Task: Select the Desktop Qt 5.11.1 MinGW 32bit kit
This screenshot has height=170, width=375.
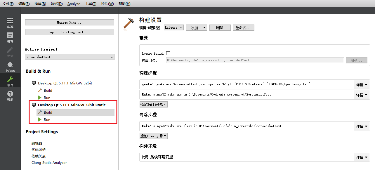Action: (x=65, y=83)
